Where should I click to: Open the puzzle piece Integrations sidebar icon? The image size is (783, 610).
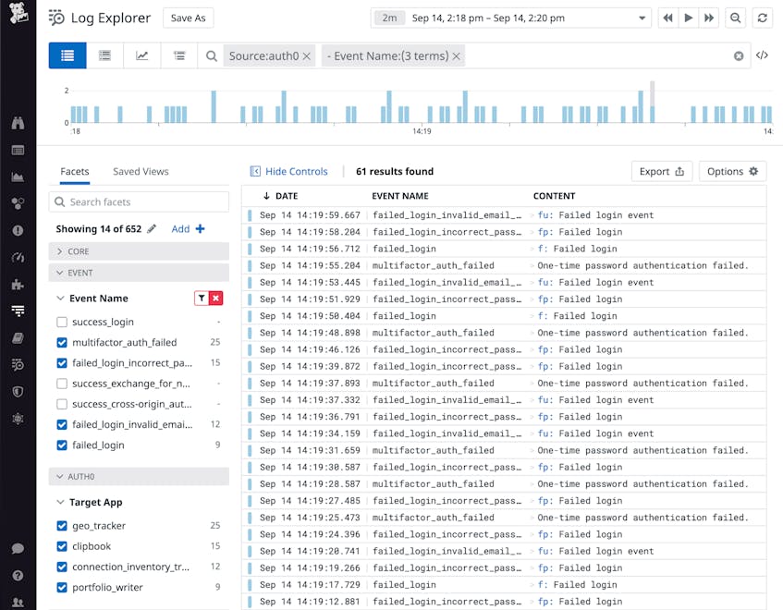pos(18,285)
